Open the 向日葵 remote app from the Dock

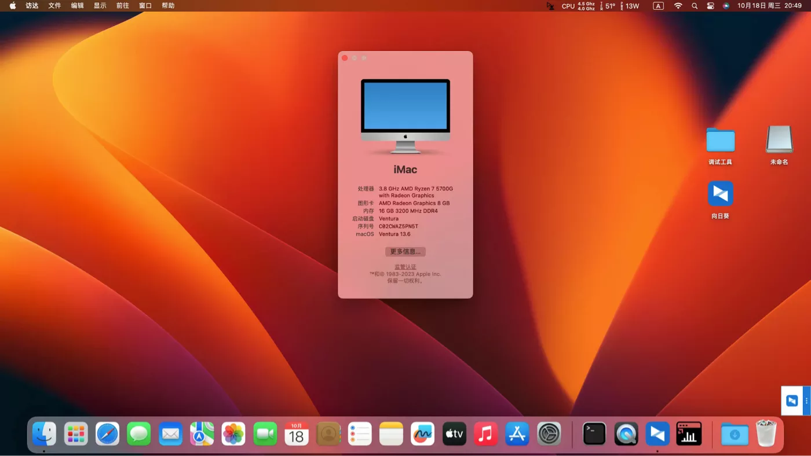point(657,433)
